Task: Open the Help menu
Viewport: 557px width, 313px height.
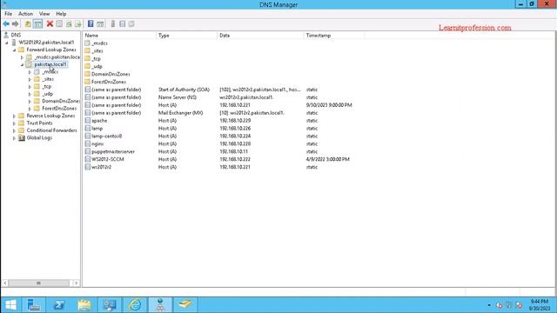Action: click(x=61, y=14)
